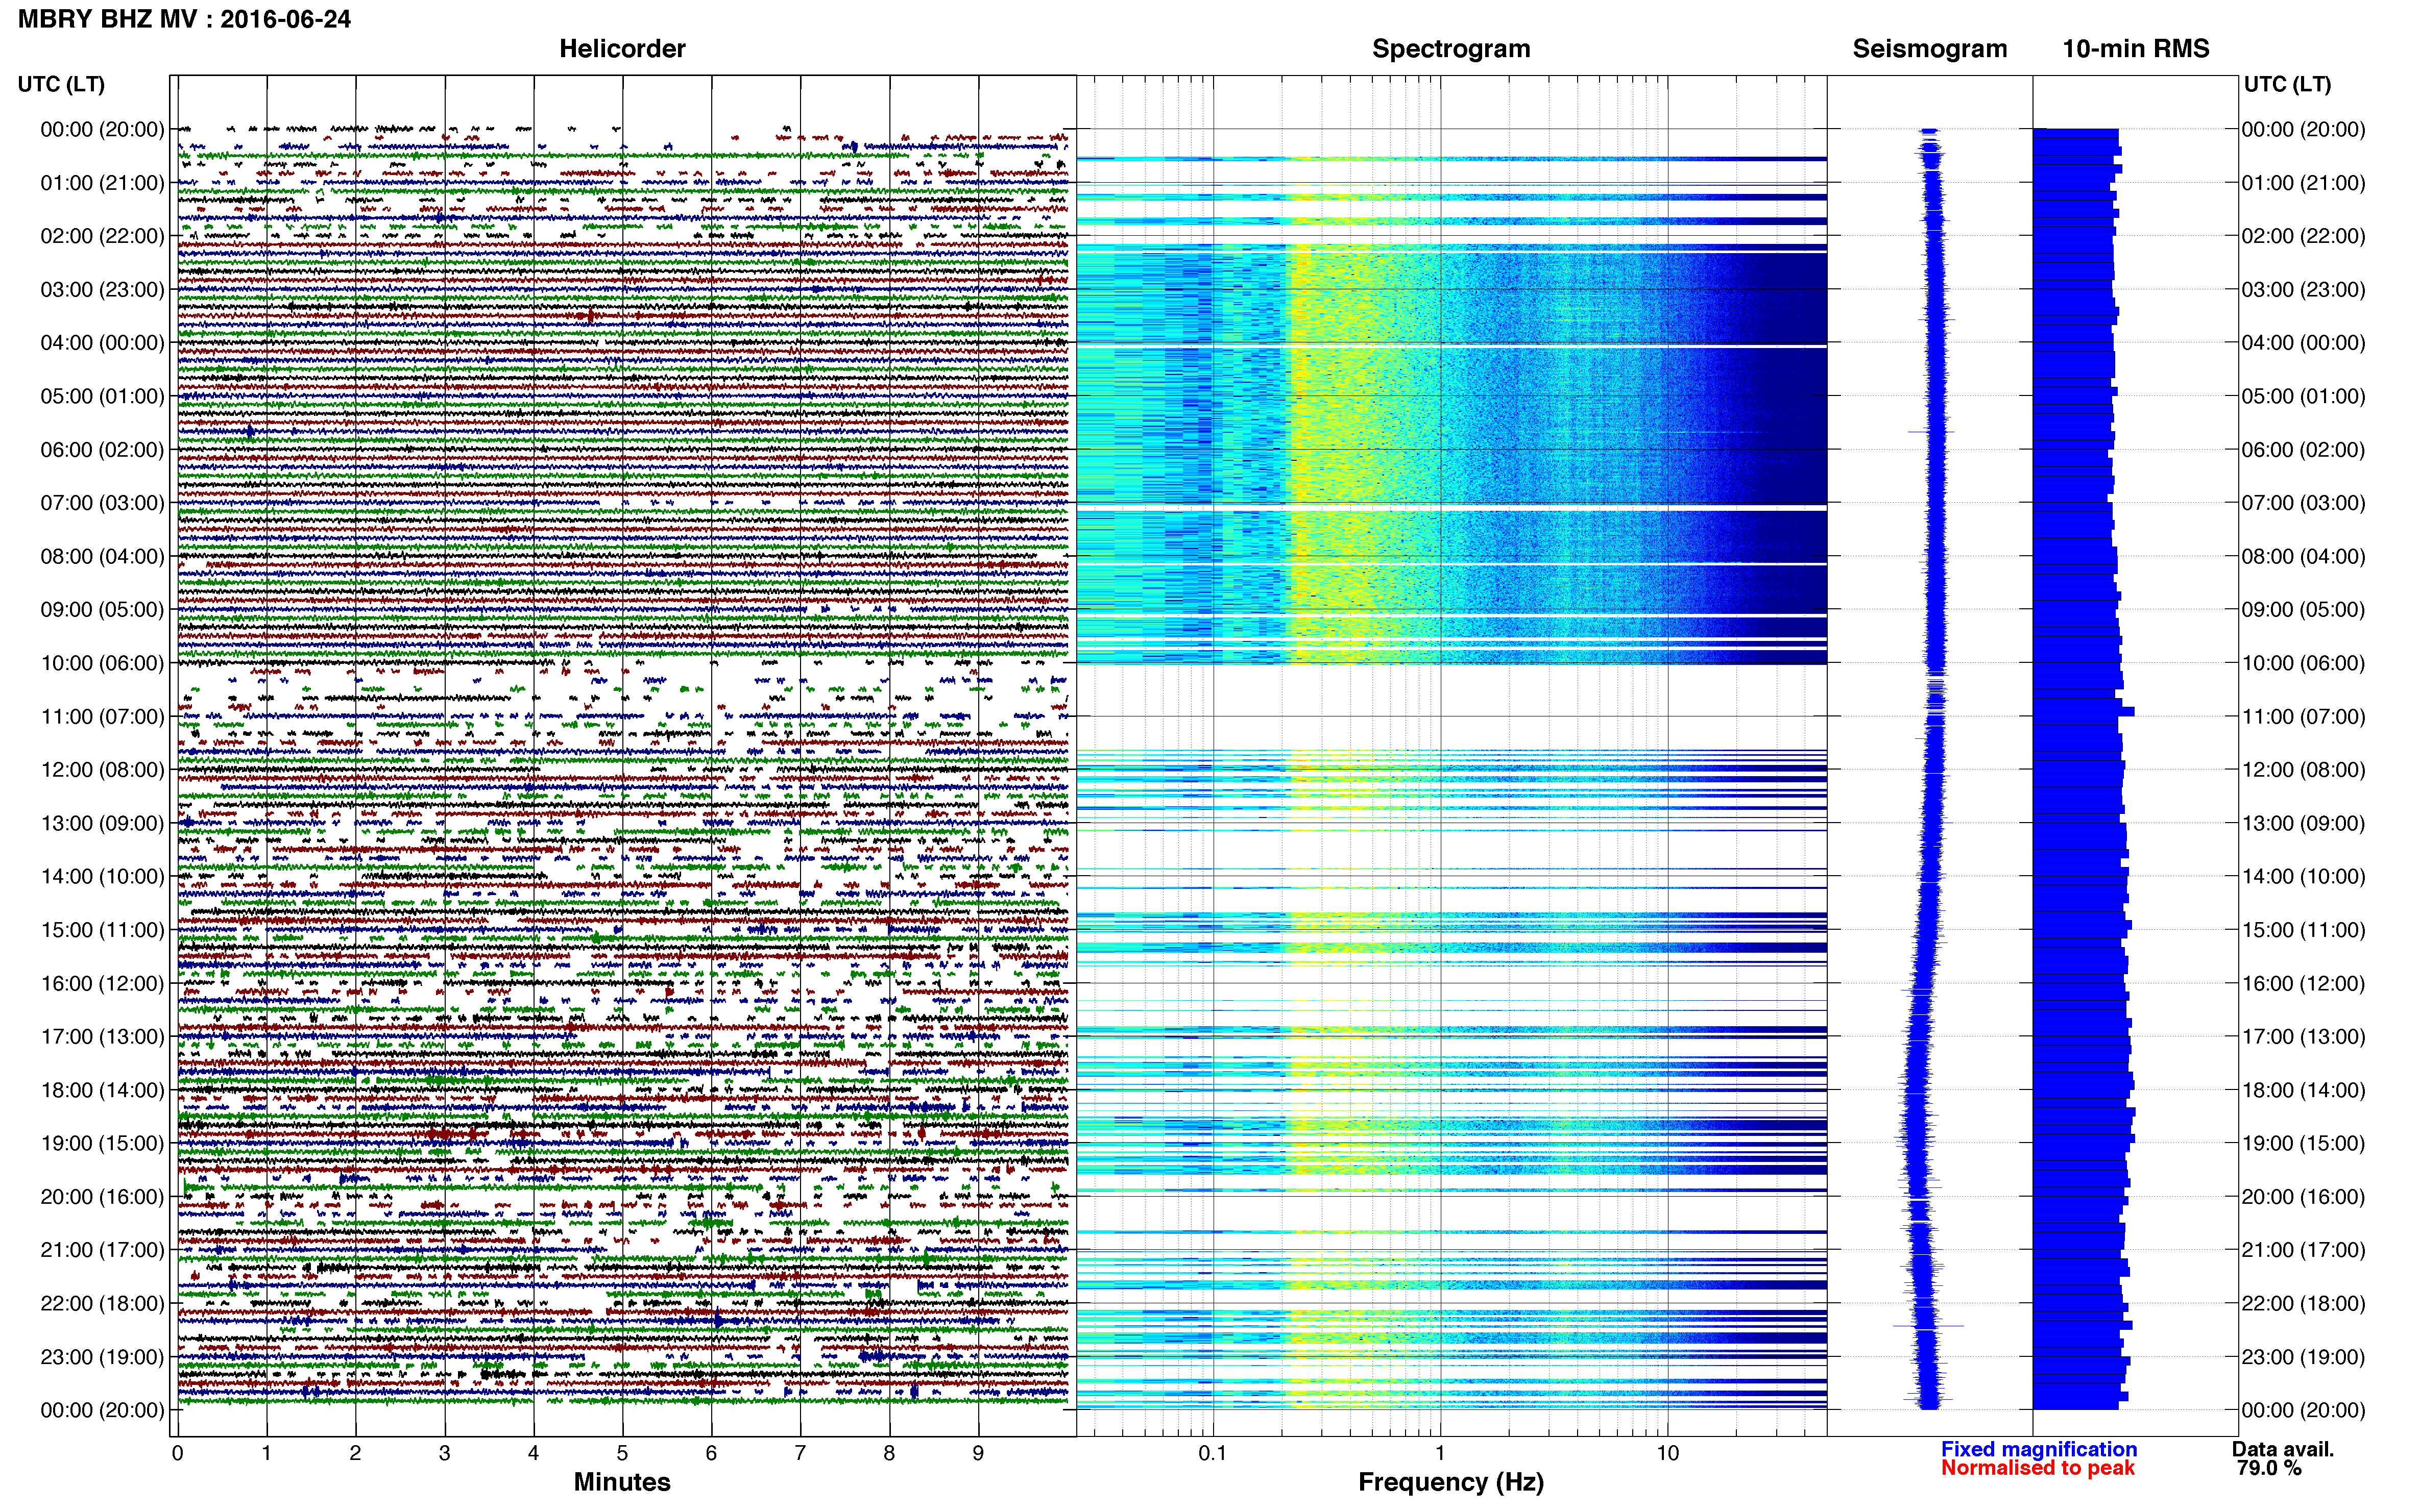Click the left '16:00 (12:00)' time label

click(x=102, y=984)
